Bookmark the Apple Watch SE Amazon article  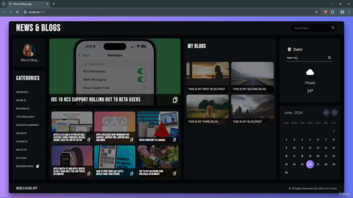pyautogui.click(x=89, y=174)
